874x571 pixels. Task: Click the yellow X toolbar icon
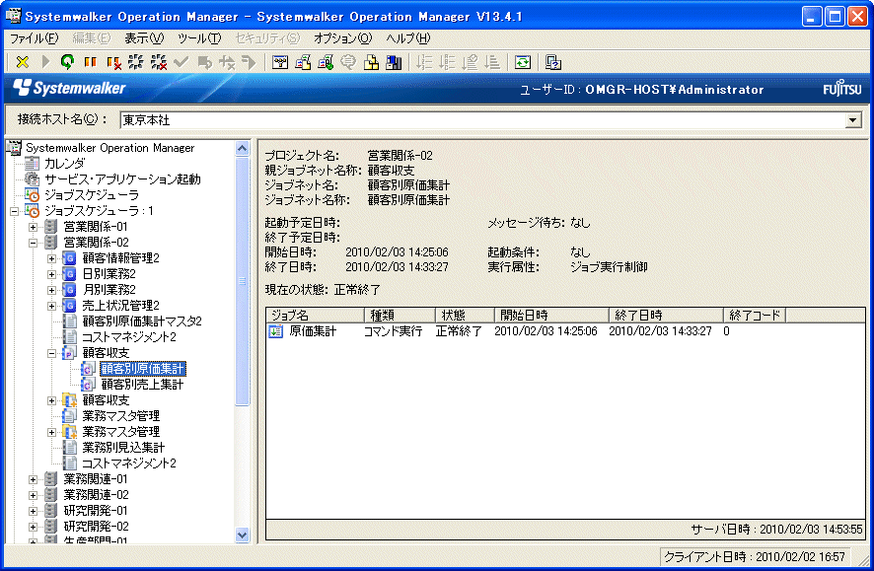pyautogui.click(x=23, y=62)
